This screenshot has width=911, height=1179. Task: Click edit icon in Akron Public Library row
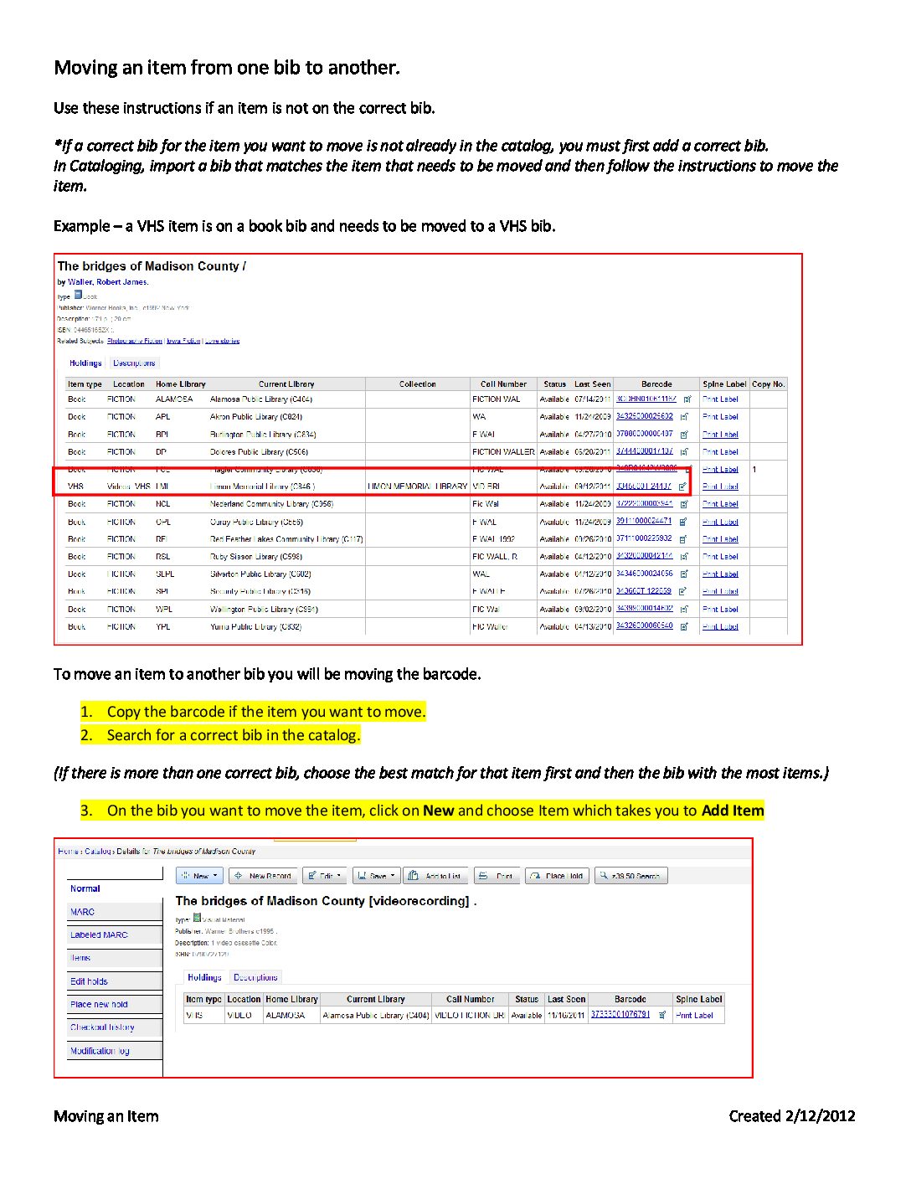pos(684,417)
